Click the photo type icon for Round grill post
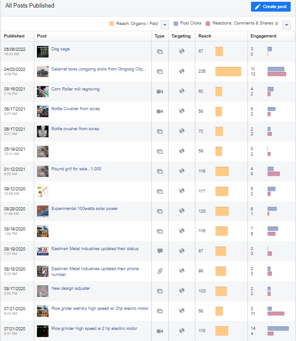Image resolution: width=296 pixels, height=341 pixels. click(160, 171)
